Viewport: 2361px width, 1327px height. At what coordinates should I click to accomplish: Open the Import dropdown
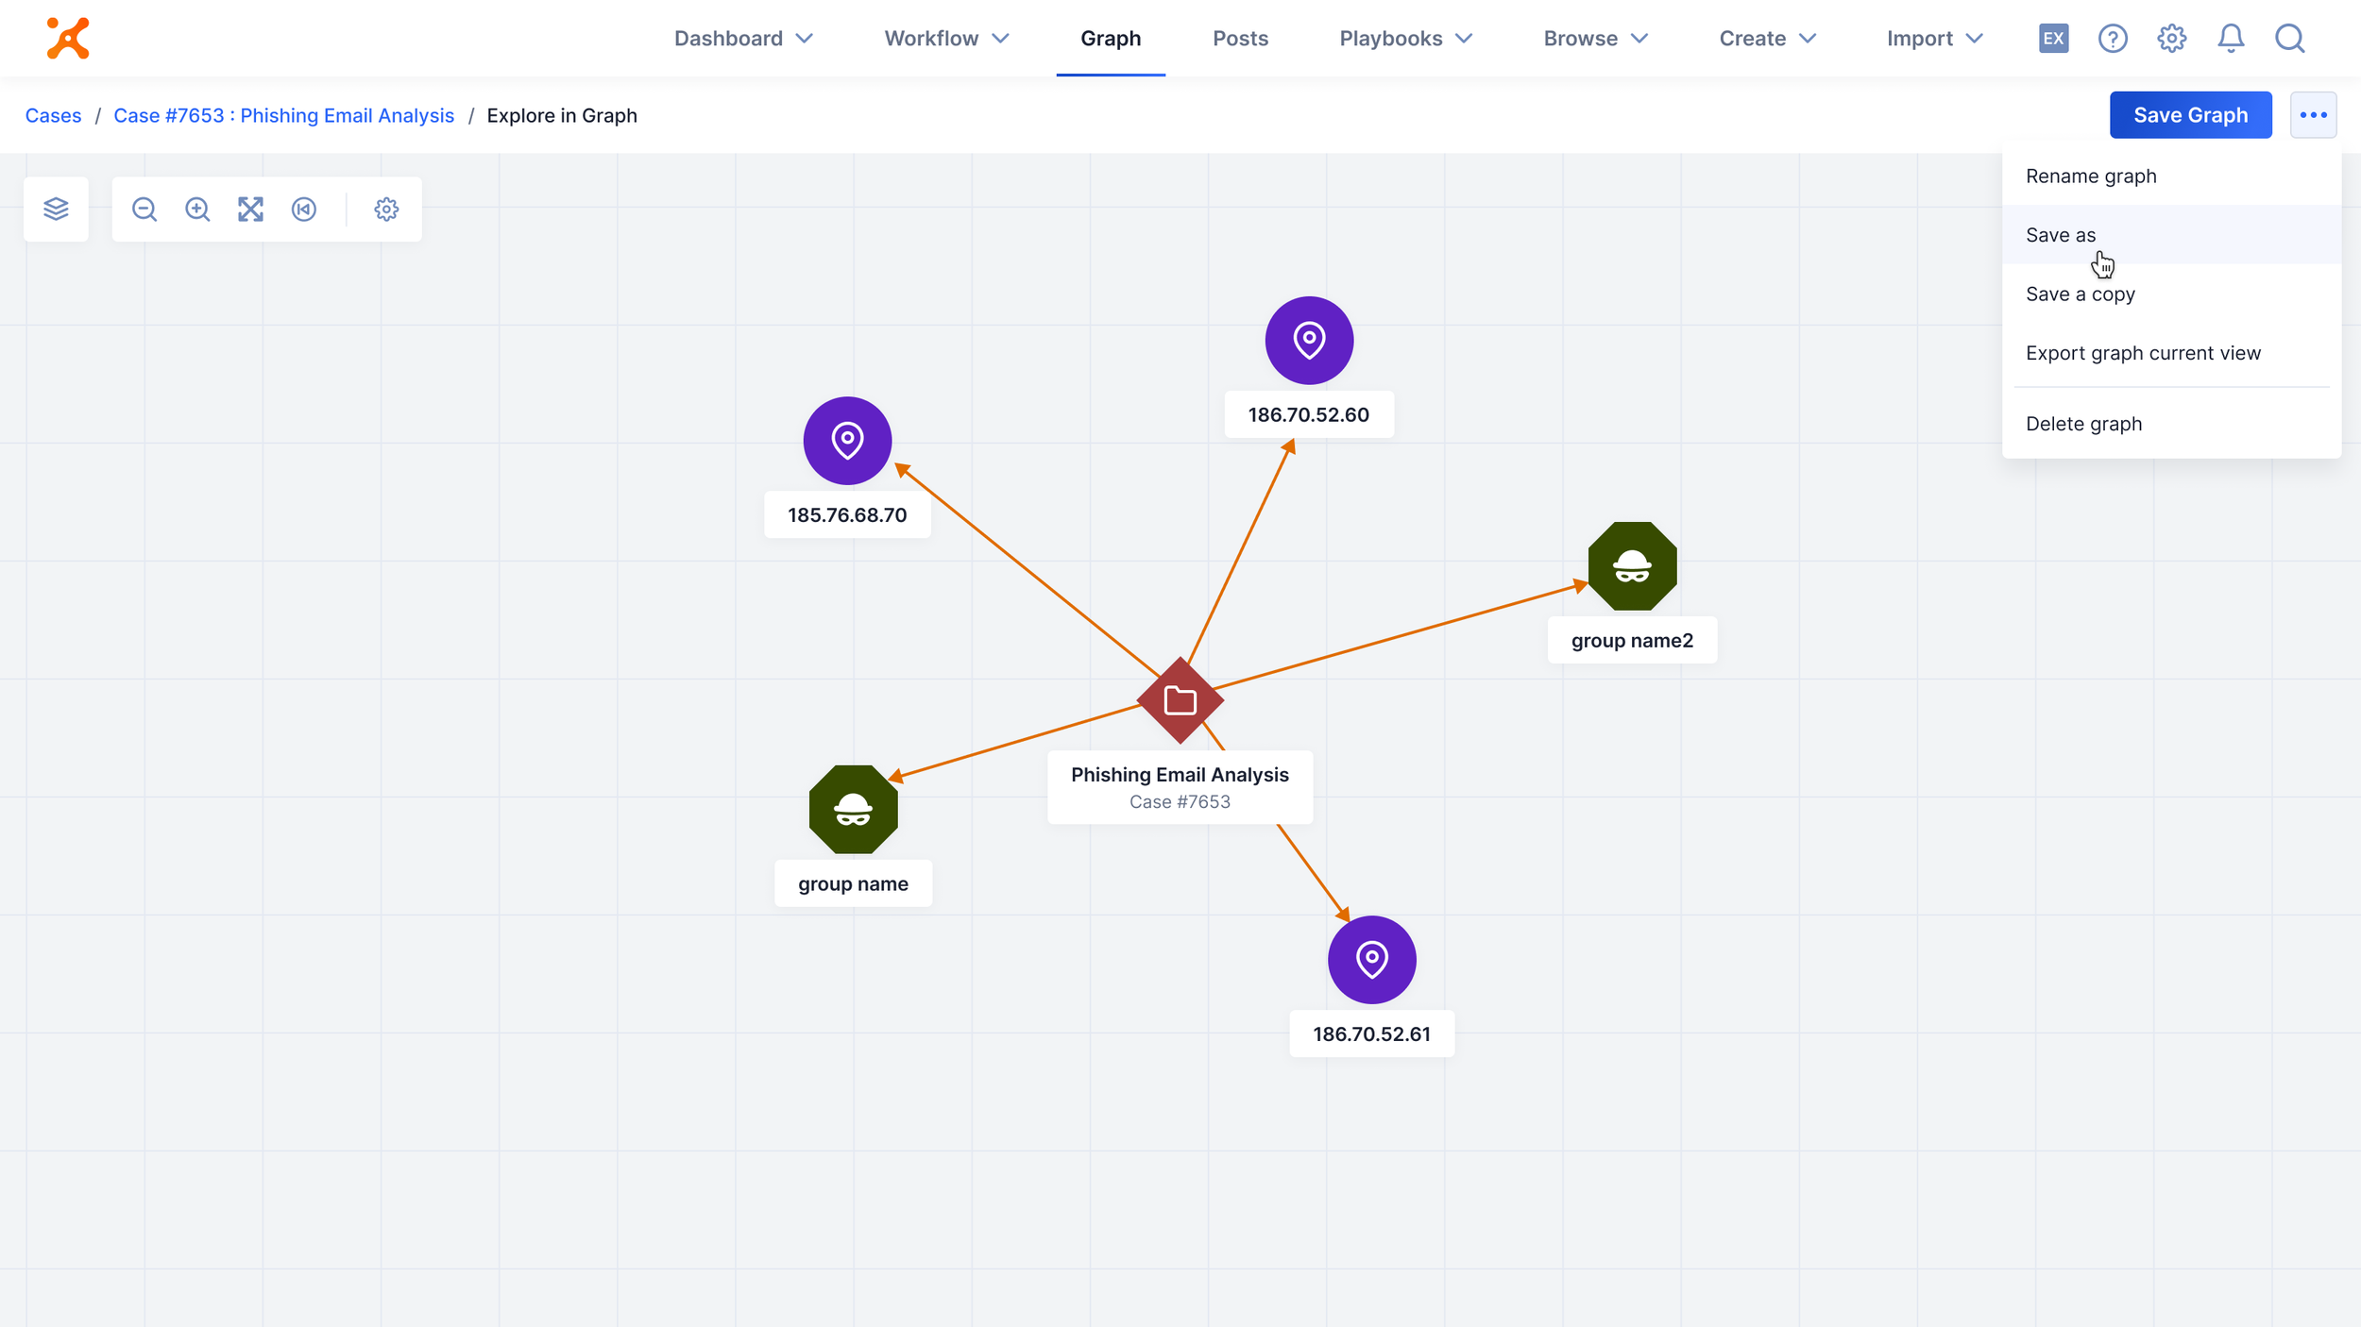click(x=1934, y=39)
